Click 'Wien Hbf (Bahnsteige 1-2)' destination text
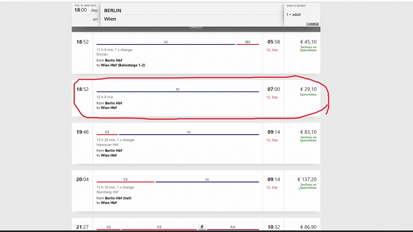The height and width of the screenshot is (232, 413). pyautogui.click(x=123, y=65)
